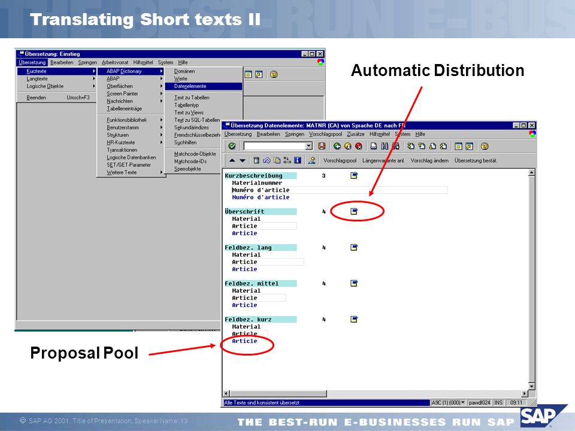Image resolution: width=575 pixels, height=431 pixels.
Task: Click the empty command input field
Action: (x=275, y=146)
